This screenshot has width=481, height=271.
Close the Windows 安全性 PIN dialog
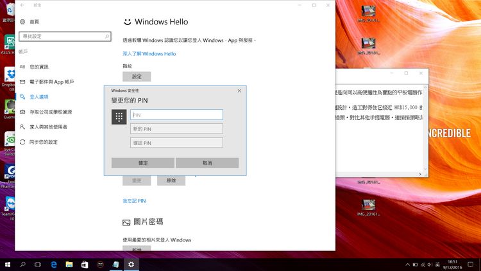point(239,91)
